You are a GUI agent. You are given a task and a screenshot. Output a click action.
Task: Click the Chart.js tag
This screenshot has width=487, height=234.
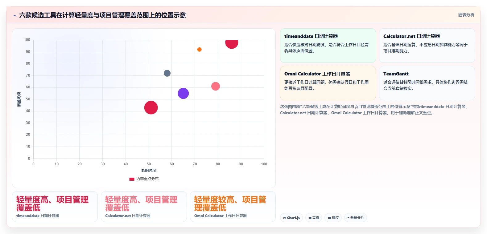coord(291,218)
